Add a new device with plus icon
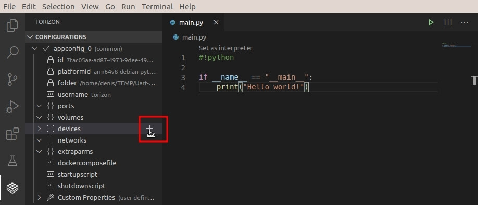Screen dimensions: 478x205 click(x=149, y=128)
